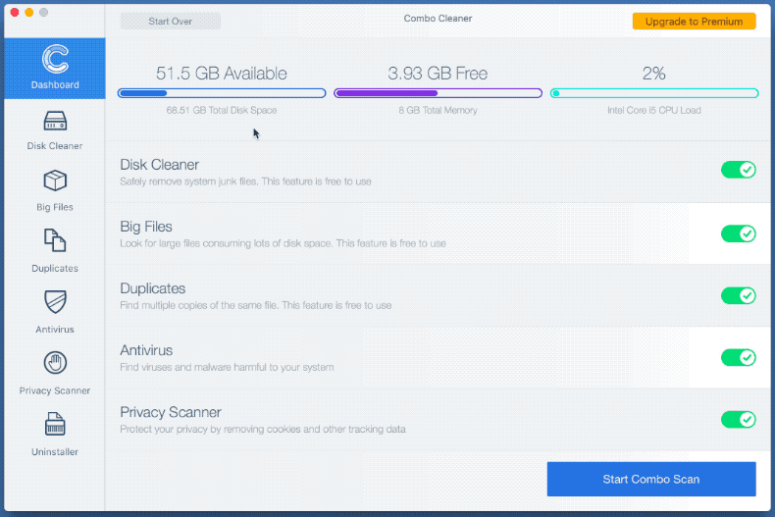Open the Antivirus shield icon
The image size is (775, 517).
pyautogui.click(x=54, y=302)
